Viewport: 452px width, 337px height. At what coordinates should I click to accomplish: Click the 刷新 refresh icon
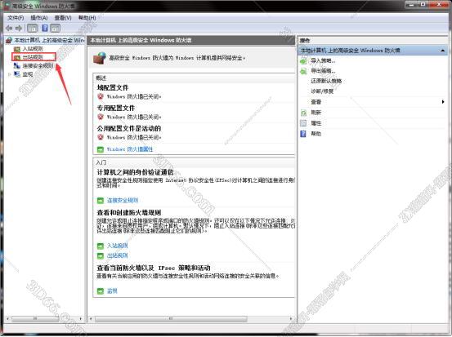point(303,113)
